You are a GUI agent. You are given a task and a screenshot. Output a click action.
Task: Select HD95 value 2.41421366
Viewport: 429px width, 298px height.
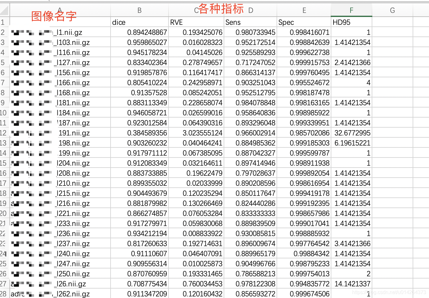click(x=352, y=63)
